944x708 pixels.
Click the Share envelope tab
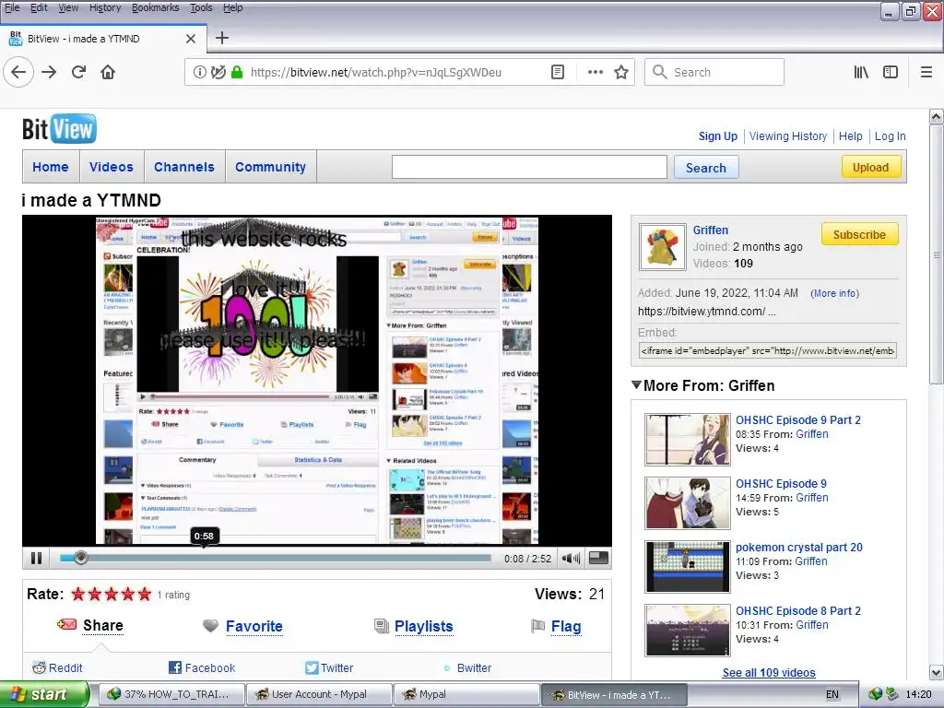[90, 626]
